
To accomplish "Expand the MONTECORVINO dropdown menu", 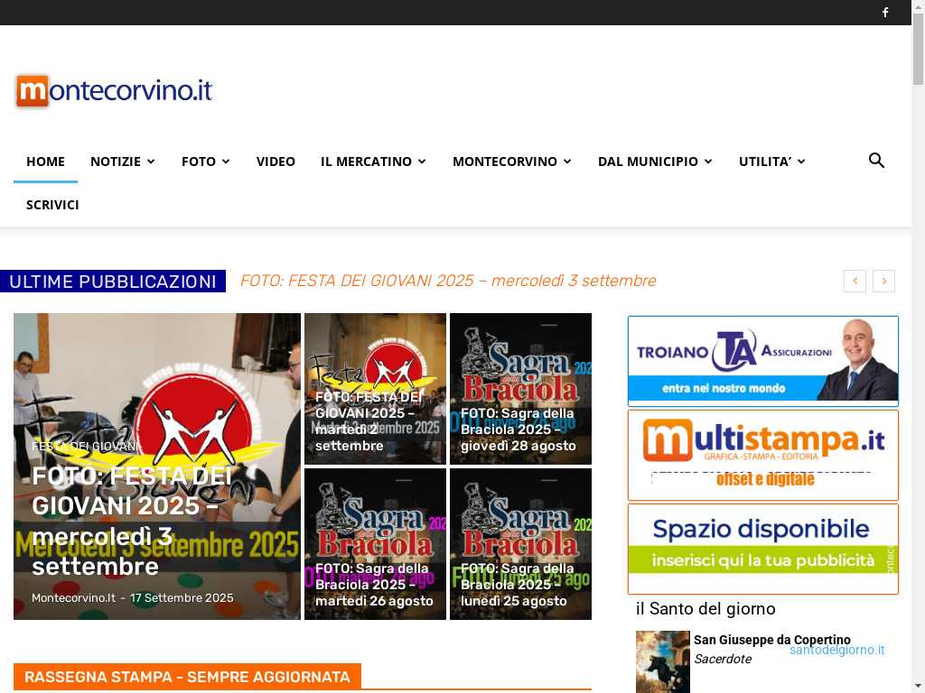I will [x=512, y=162].
